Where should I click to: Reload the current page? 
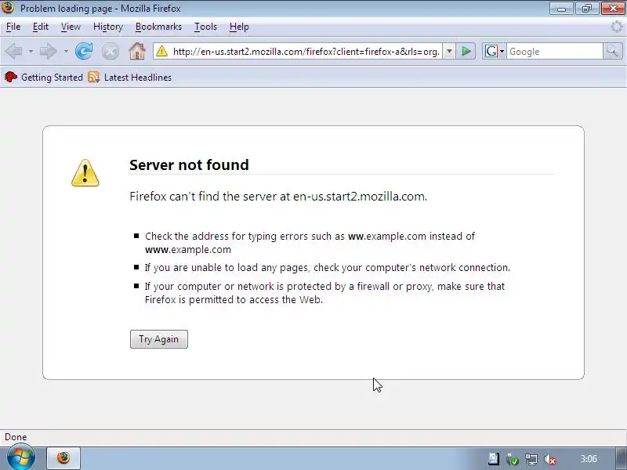(84, 51)
